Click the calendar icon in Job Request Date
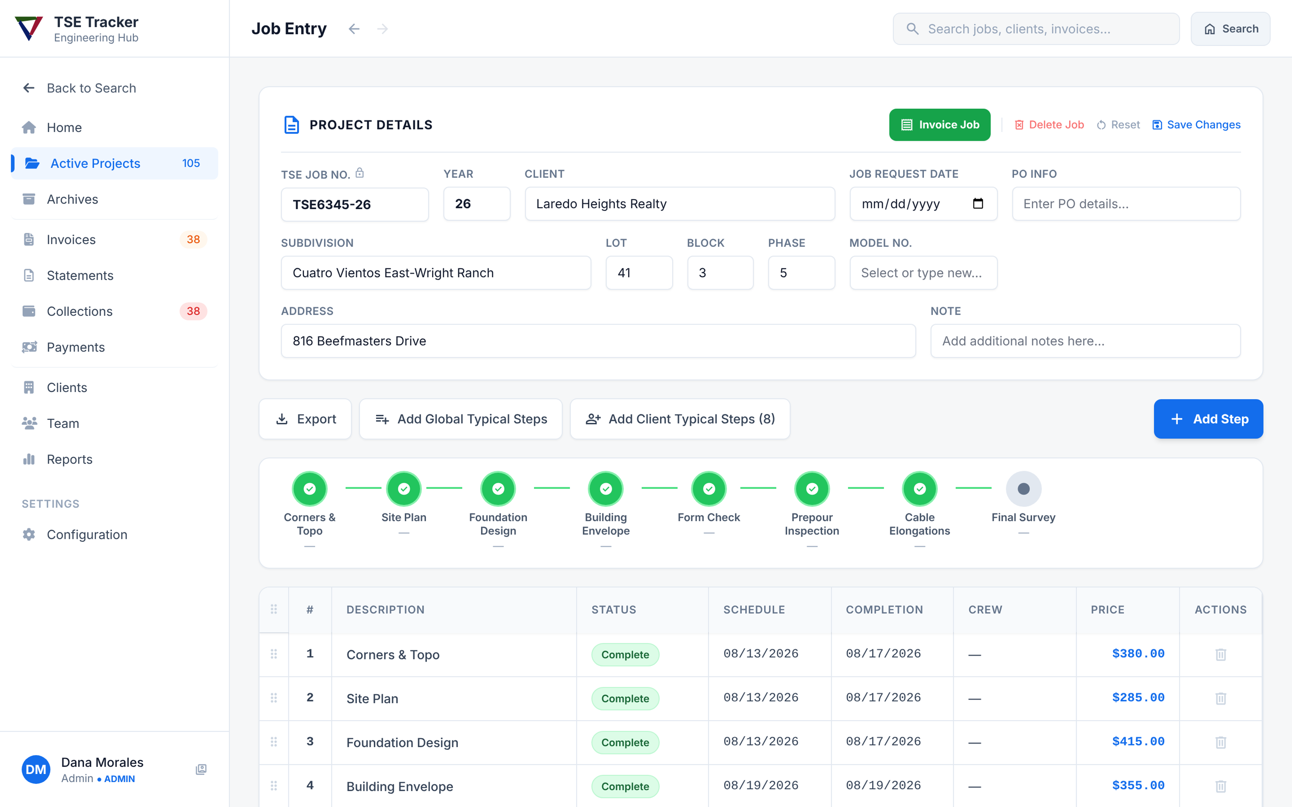 (977, 203)
